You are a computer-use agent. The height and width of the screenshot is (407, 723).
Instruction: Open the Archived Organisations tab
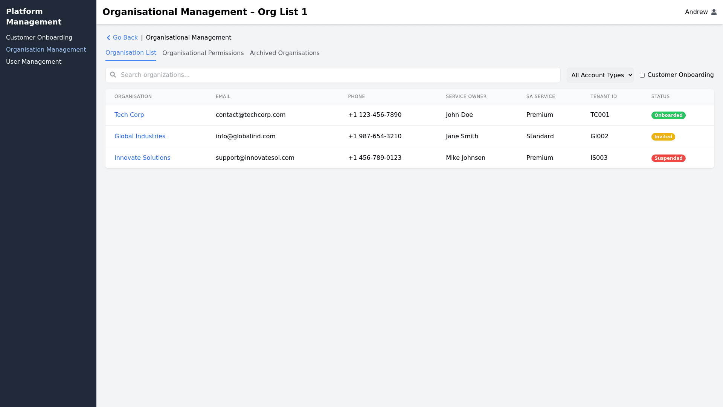click(284, 53)
